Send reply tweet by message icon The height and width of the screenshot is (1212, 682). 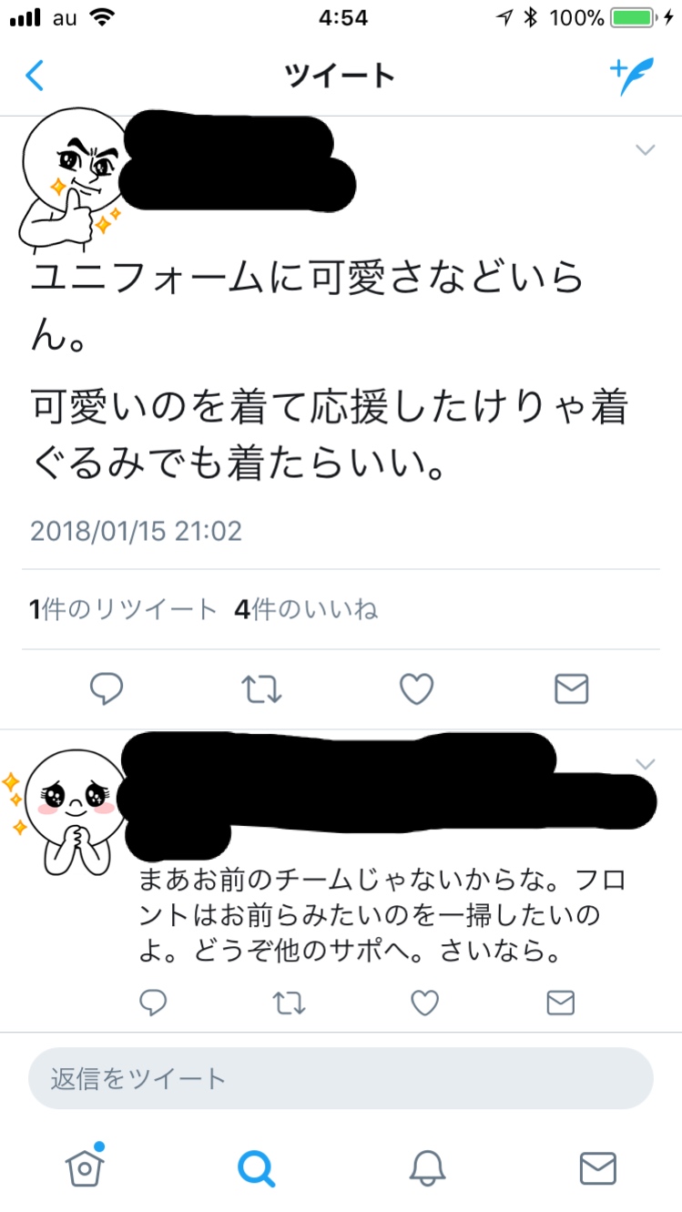tap(560, 1003)
